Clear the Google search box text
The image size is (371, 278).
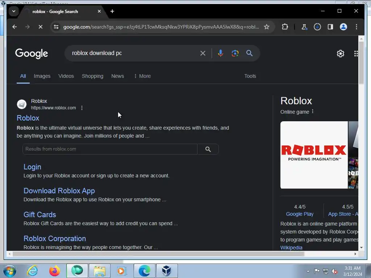click(x=203, y=53)
